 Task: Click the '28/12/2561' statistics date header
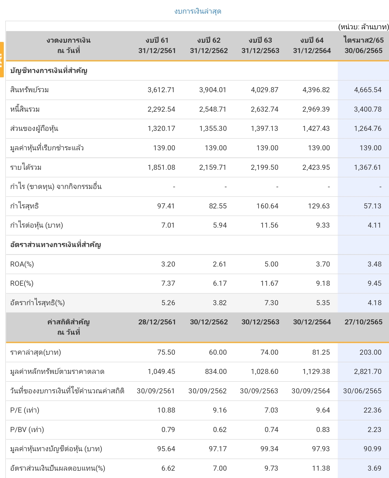(x=157, y=322)
